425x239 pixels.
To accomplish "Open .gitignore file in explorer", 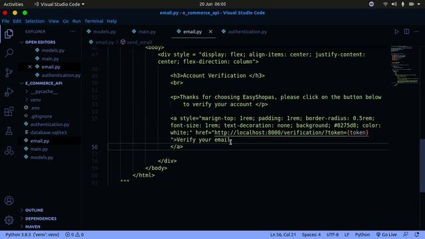I will point(41,116).
